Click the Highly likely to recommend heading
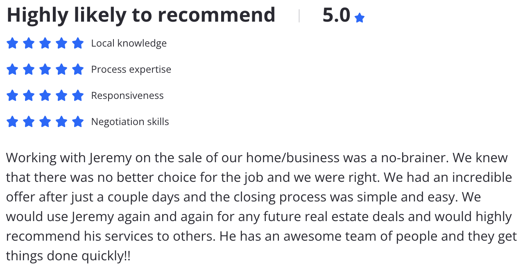Viewport: 525px width, 266px height. pyautogui.click(x=141, y=16)
